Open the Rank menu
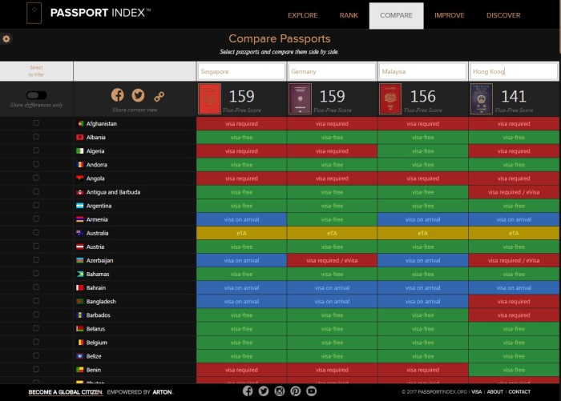This screenshot has width=561, height=401. coord(349,15)
